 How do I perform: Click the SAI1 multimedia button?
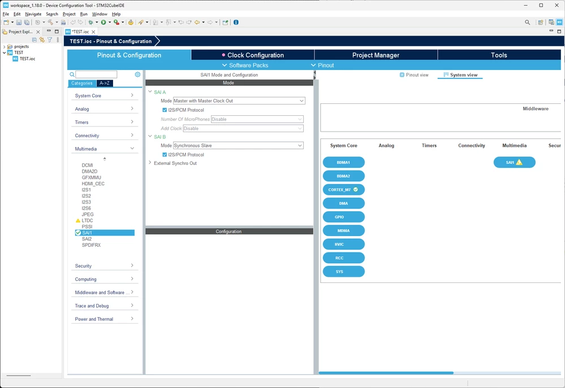coord(514,162)
